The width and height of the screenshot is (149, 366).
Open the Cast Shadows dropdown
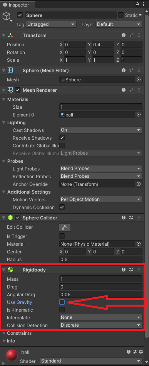[101, 130]
